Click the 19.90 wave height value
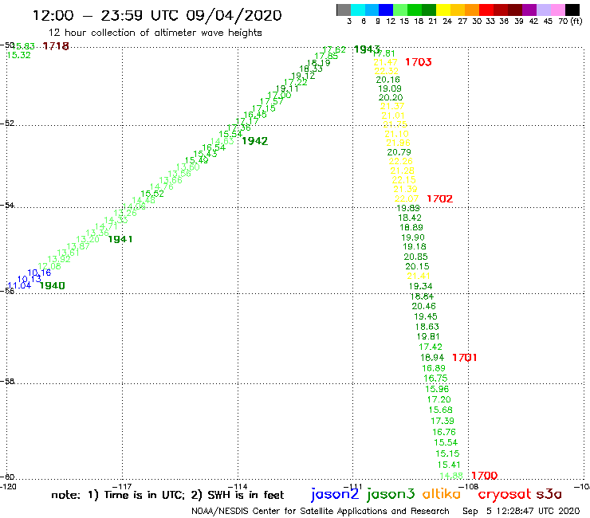Viewport: 590px width, 518px height. [413, 237]
